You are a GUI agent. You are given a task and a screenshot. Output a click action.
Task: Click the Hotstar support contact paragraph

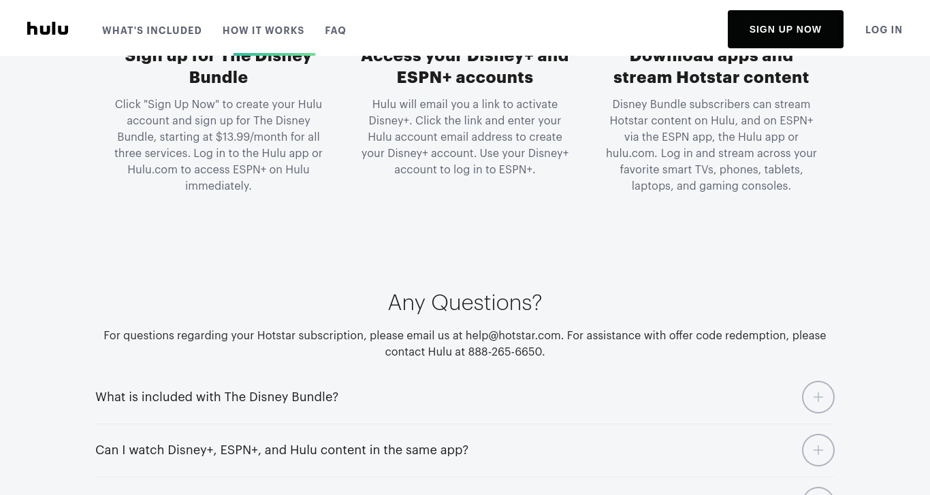pos(465,343)
